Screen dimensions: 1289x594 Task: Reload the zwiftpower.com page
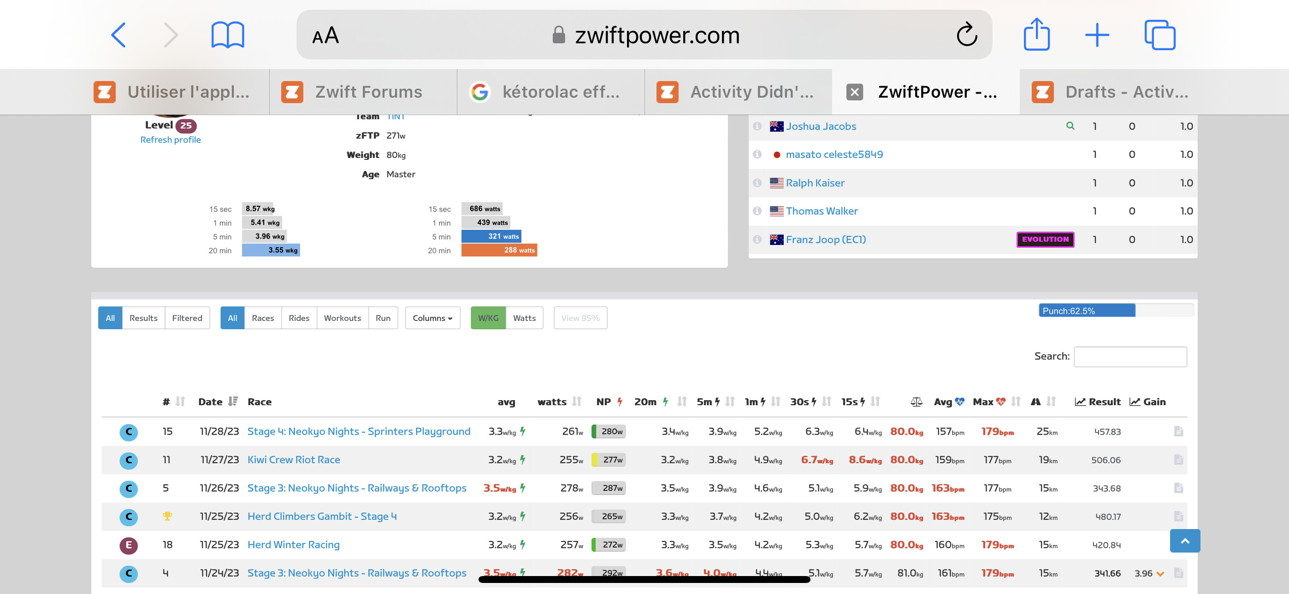pyautogui.click(x=966, y=35)
